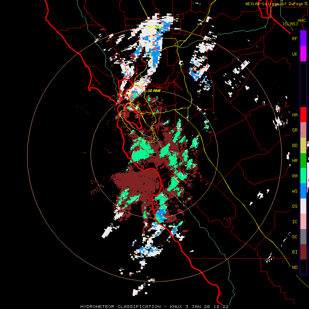This screenshot has height=309, width=309.
Task: Click the HHC product label
Action: 301,21
